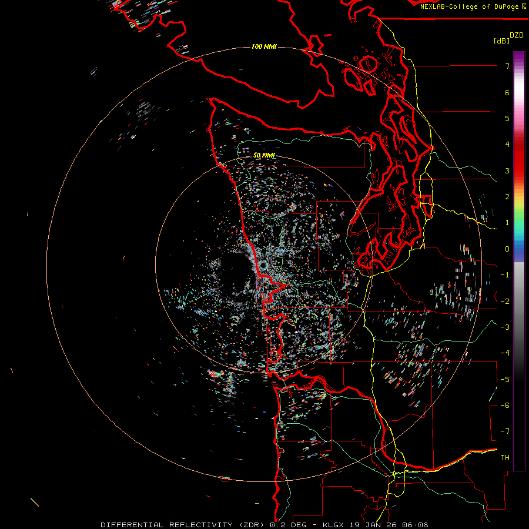Click the -4 value on the color scale
The image size is (529, 529).
click(x=505, y=353)
